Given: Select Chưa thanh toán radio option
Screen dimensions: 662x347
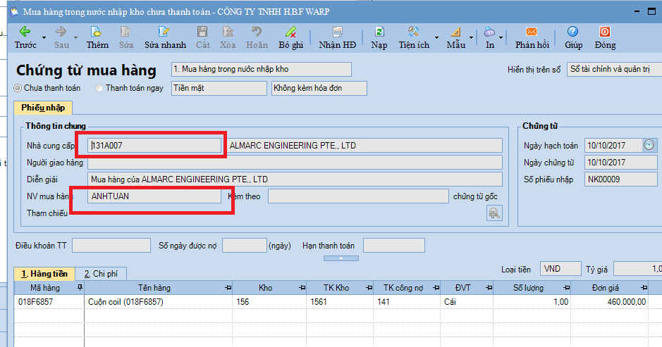Looking at the screenshot, I should point(18,88).
